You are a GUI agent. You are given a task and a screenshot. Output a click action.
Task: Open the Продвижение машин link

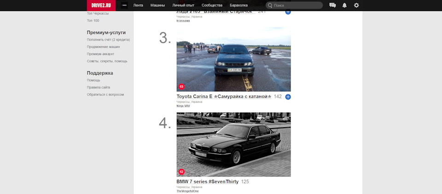(103, 47)
